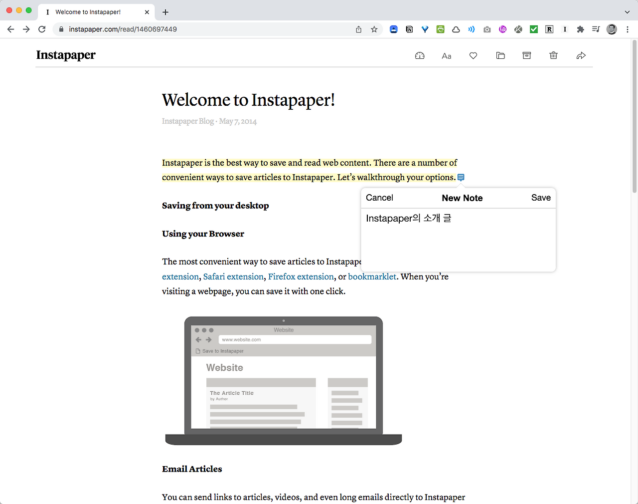Image resolution: width=638 pixels, height=504 pixels.
Task: Go back to the previous page
Action: (11, 29)
